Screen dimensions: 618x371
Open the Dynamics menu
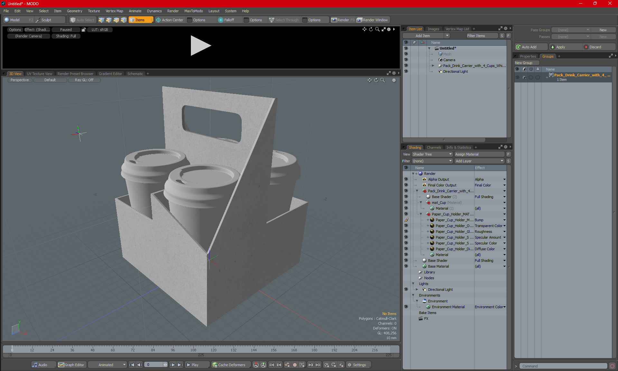point(154,11)
